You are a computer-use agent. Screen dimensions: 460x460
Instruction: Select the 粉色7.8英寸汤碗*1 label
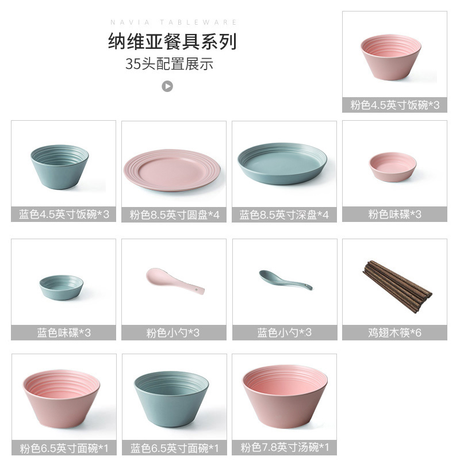tap(284, 447)
